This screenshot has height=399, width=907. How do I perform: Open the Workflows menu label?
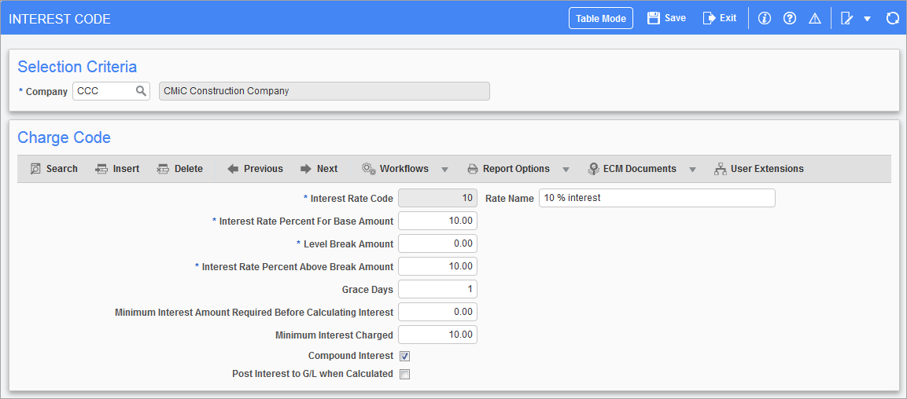pyautogui.click(x=404, y=169)
